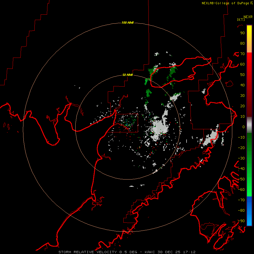
Task: Click the -40 value on the velocity scale
Action: click(241, 169)
